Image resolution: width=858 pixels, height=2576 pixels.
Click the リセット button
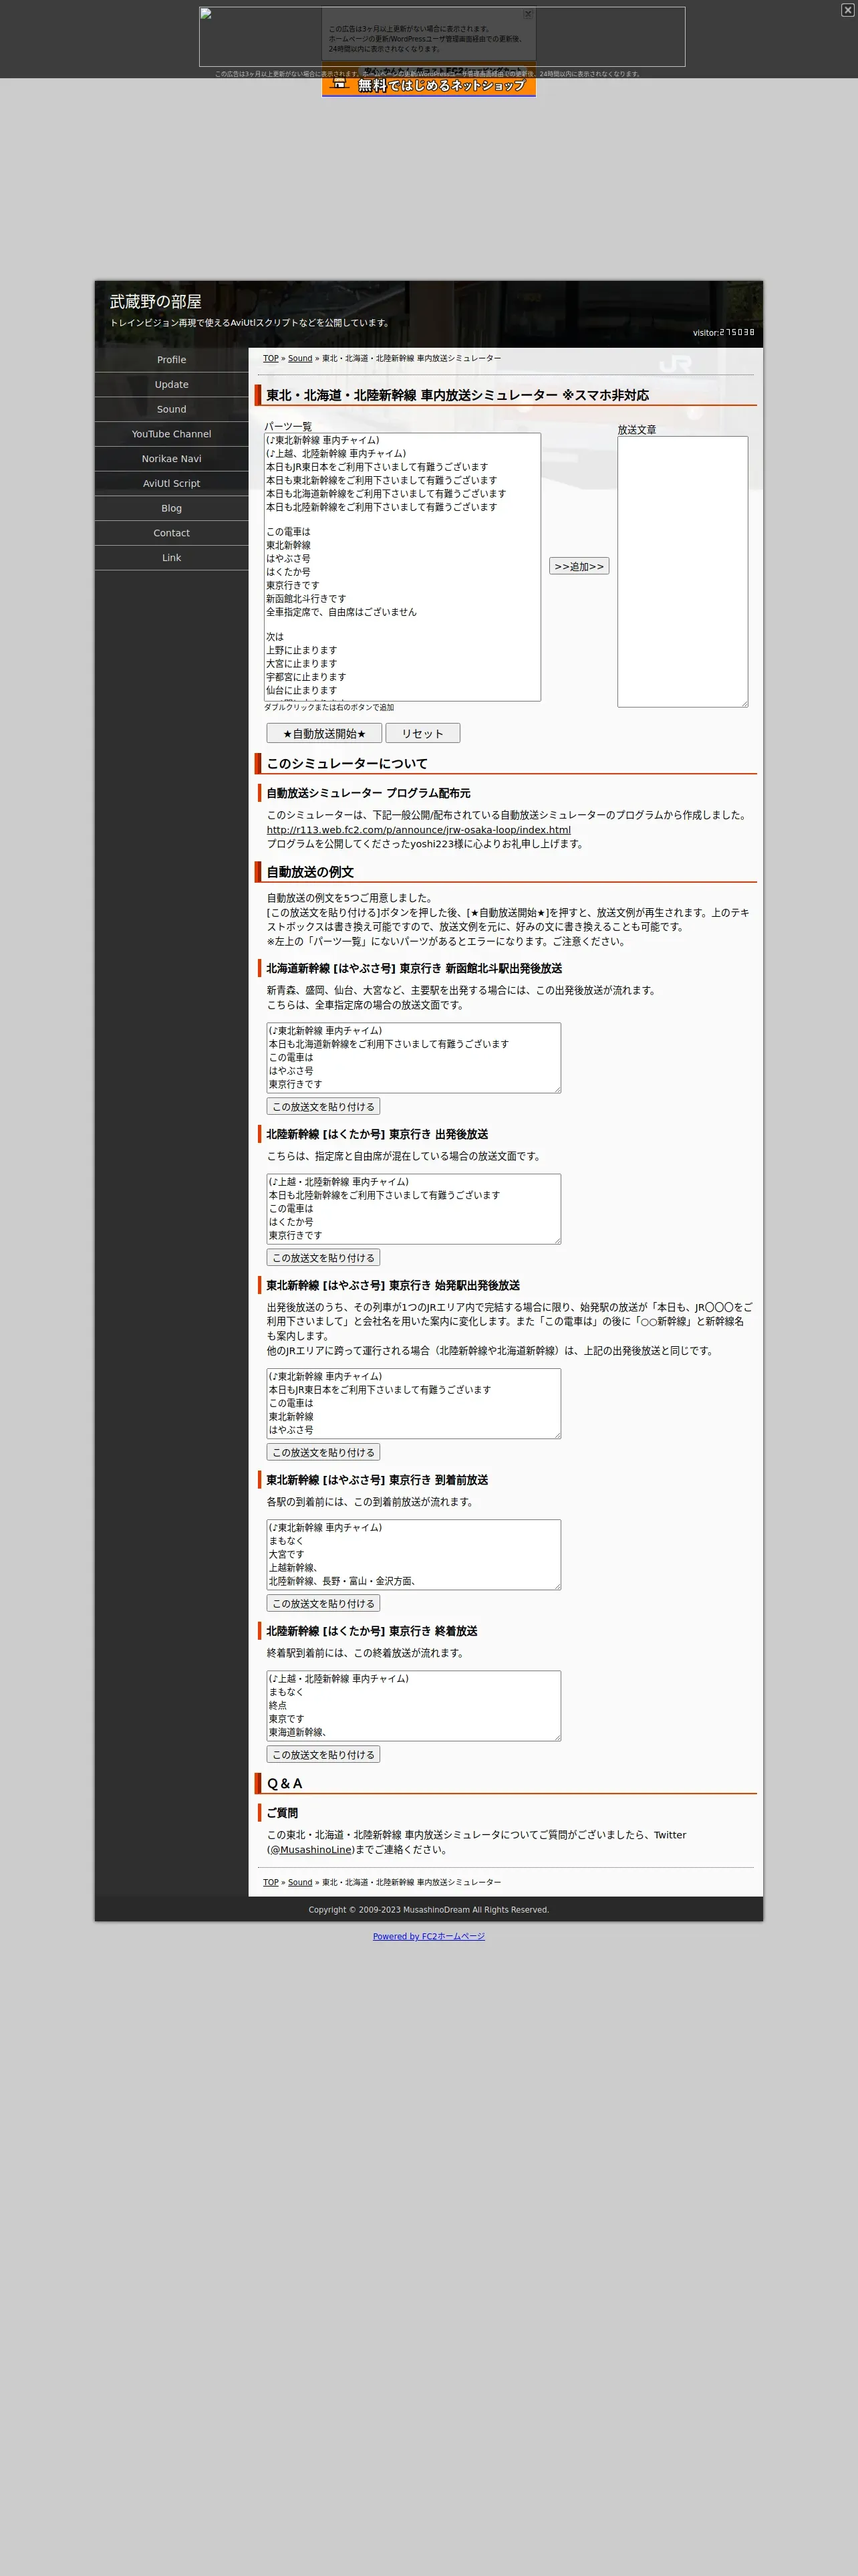click(x=422, y=733)
